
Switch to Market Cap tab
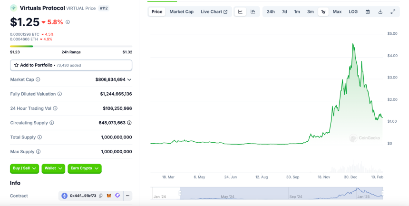182,12
